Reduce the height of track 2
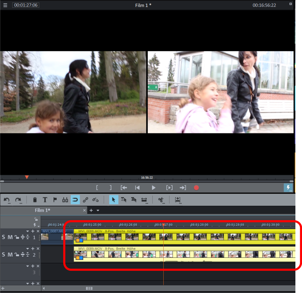 27,255
